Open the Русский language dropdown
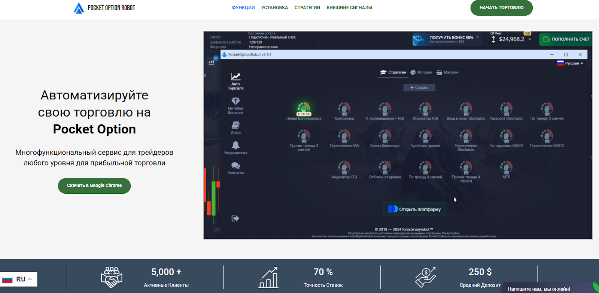Viewport: 599px width, 293px height. click(570, 63)
